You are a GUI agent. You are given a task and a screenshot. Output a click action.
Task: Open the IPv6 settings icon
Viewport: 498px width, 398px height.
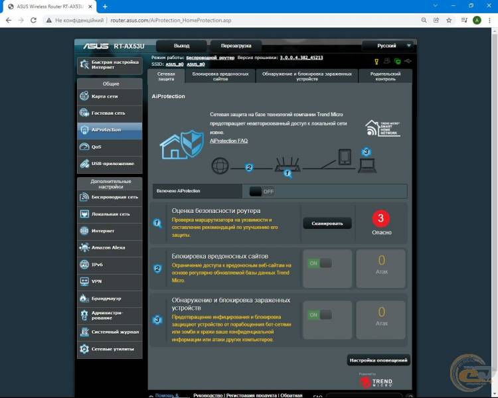pos(84,265)
